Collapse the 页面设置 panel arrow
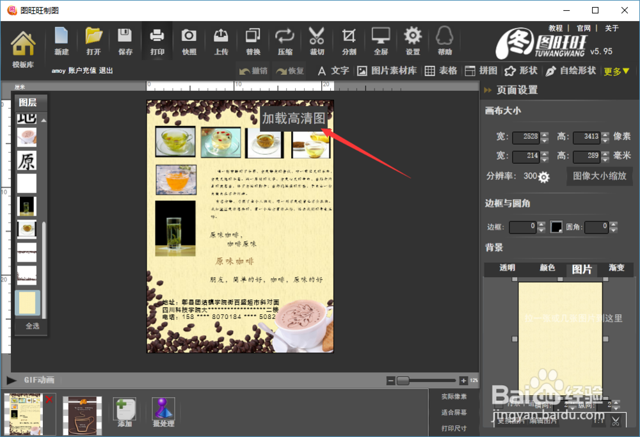The height and width of the screenshot is (437, 640). 488,90
